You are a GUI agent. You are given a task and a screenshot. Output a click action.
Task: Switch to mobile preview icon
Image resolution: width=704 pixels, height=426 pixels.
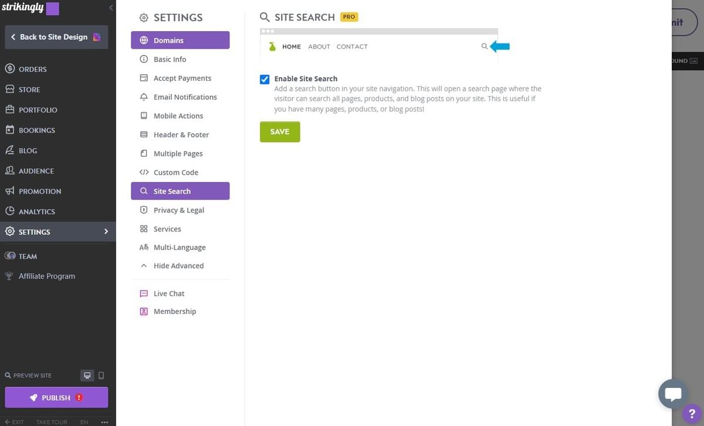coord(101,376)
